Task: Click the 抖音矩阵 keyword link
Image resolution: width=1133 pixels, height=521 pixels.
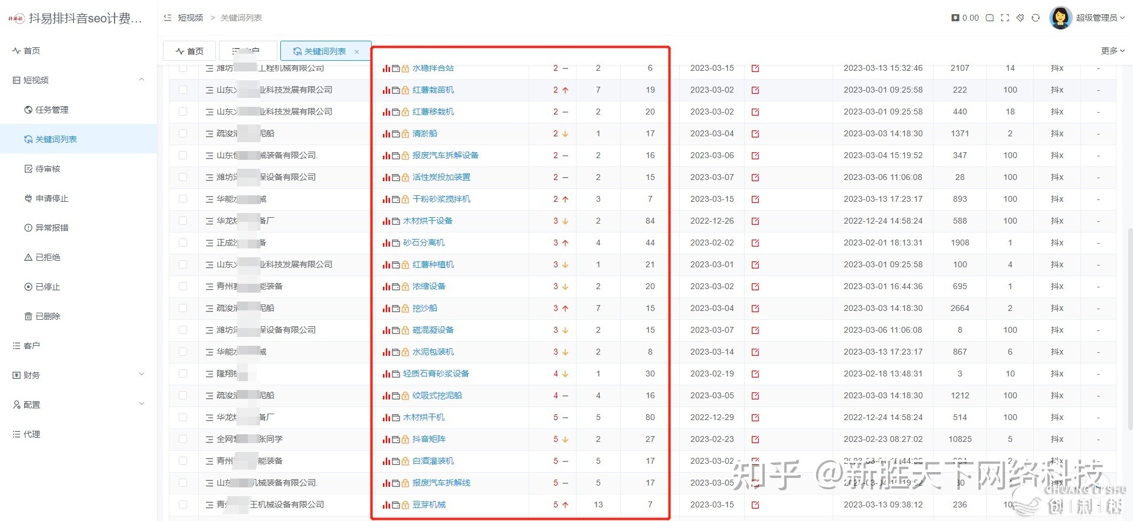Action: [x=429, y=440]
